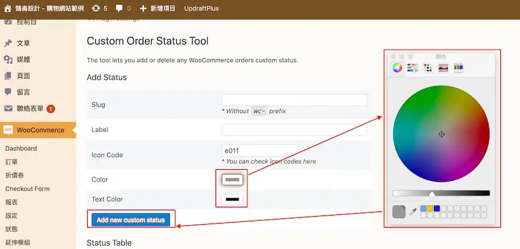Click Add new custom status button
The image size is (520, 249).
click(x=131, y=220)
